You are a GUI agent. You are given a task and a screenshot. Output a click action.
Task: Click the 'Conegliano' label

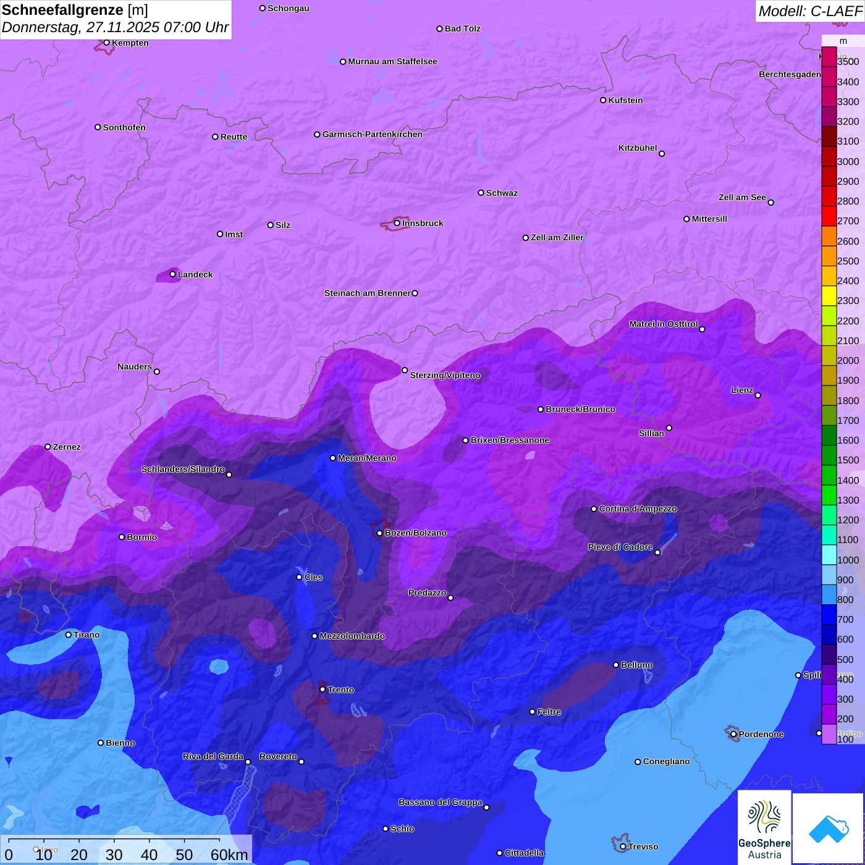pos(667,761)
